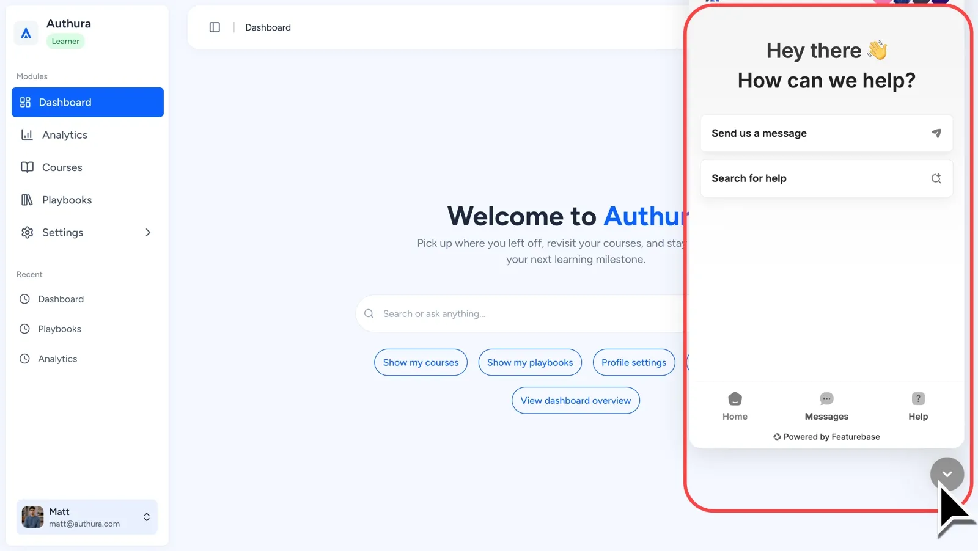Open the Playbooks module

click(x=87, y=200)
